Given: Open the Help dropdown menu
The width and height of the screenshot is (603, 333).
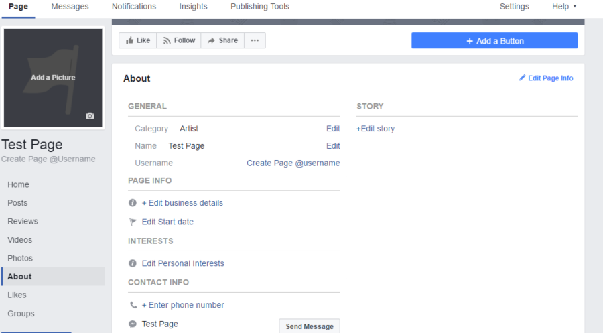Looking at the screenshot, I should click(x=564, y=7).
